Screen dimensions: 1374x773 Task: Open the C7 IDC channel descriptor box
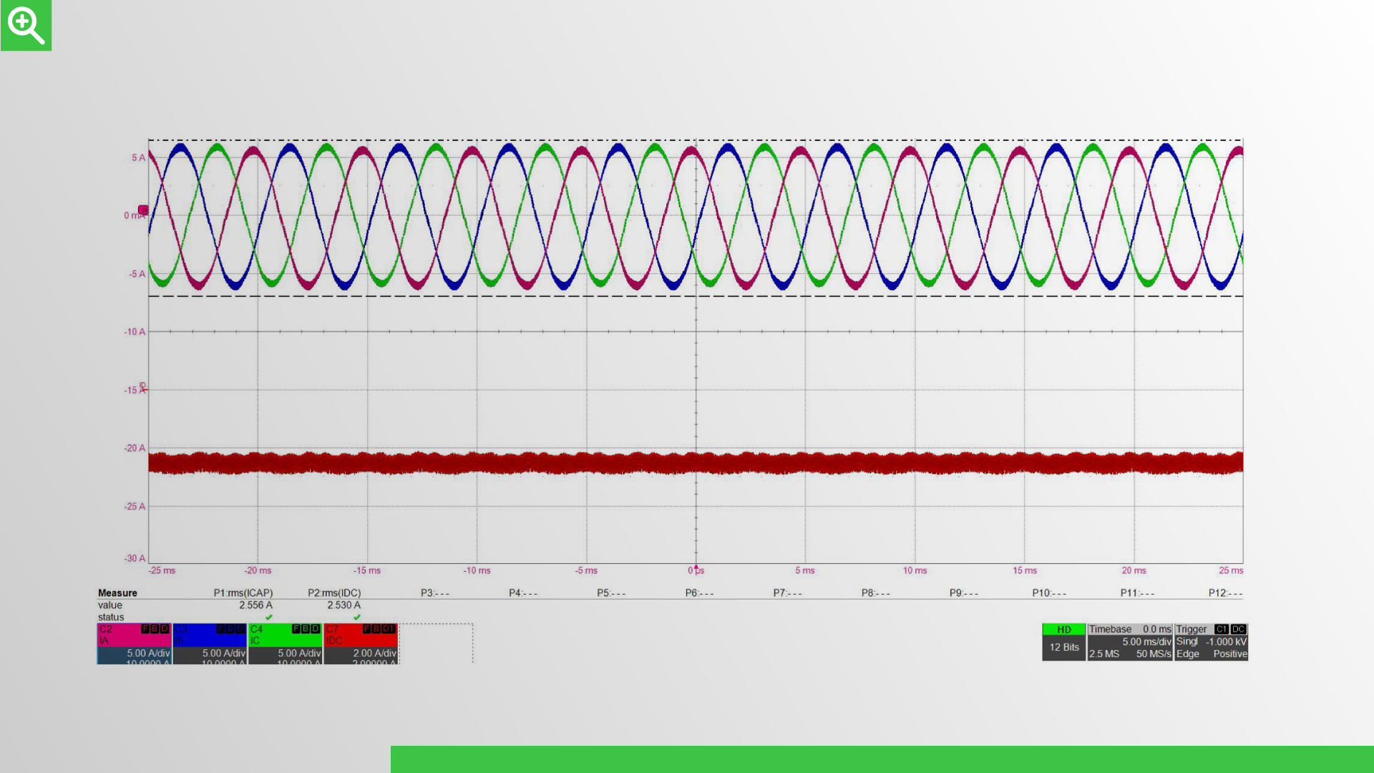361,643
